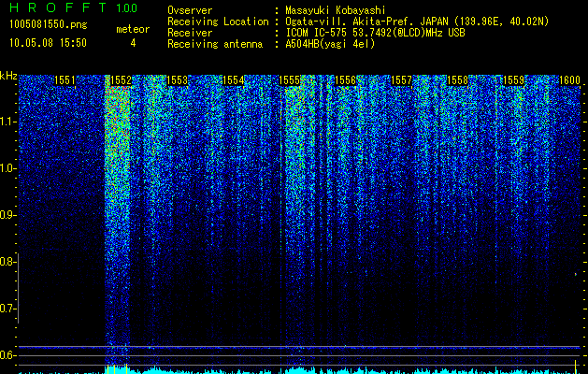The height and width of the screenshot is (374, 588).
Task: Click the meteor count value 4
Action: click(133, 43)
